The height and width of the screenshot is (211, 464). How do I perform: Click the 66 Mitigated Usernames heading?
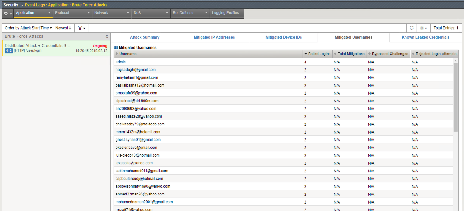tap(135, 48)
